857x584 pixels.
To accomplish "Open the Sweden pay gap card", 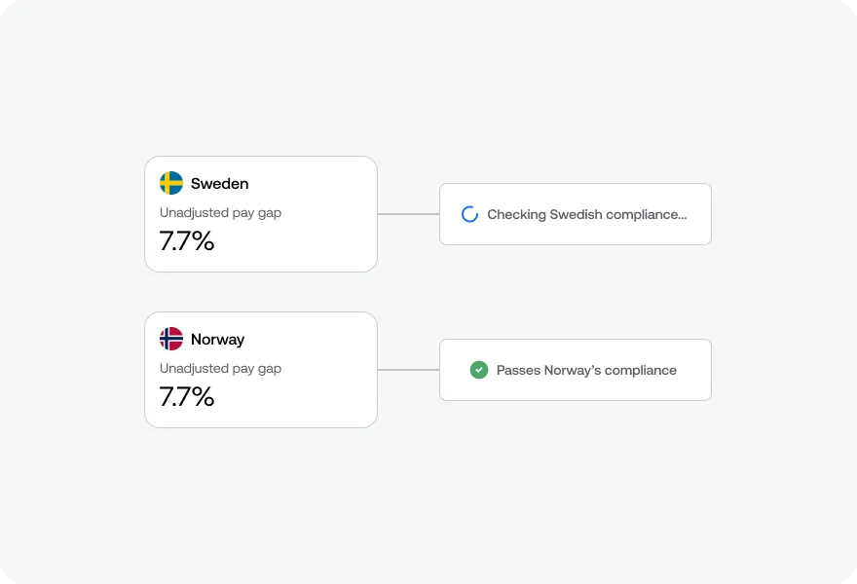I will point(261,214).
